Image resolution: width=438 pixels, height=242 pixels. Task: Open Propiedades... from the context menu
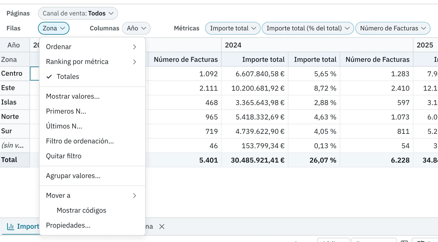point(92,225)
